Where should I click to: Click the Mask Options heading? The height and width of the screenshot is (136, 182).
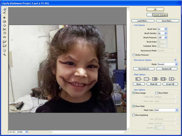tap(140, 75)
